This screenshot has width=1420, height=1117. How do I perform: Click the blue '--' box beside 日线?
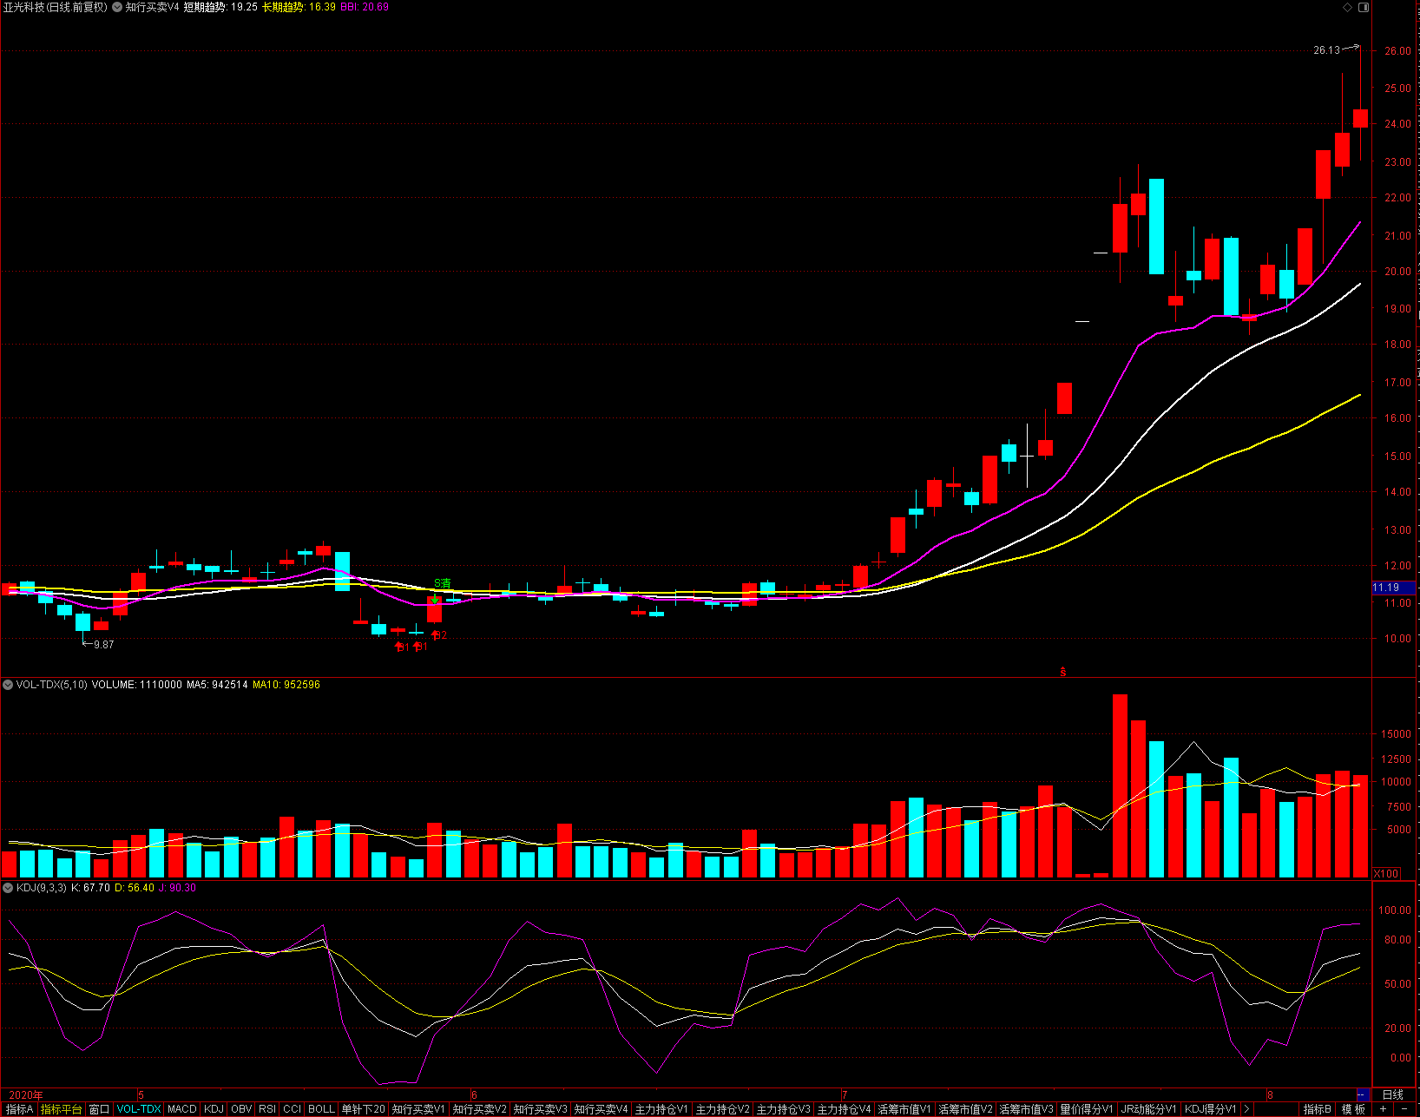pos(1361,1094)
